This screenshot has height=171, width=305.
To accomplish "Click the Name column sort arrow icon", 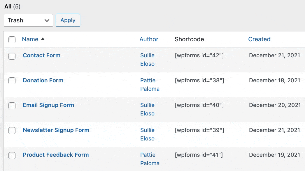I will click(x=43, y=39).
